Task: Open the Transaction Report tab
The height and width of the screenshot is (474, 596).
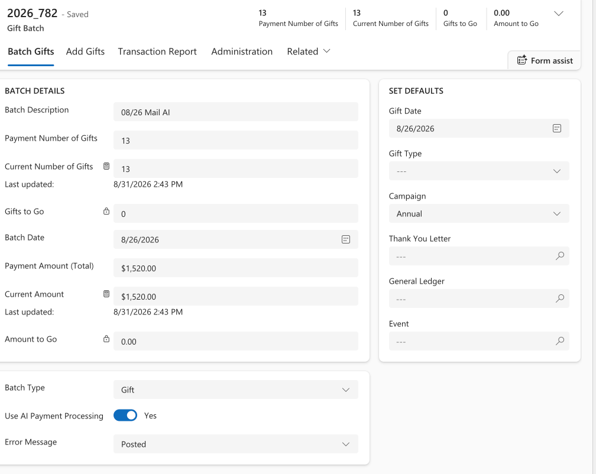Action: [x=157, y=51]
